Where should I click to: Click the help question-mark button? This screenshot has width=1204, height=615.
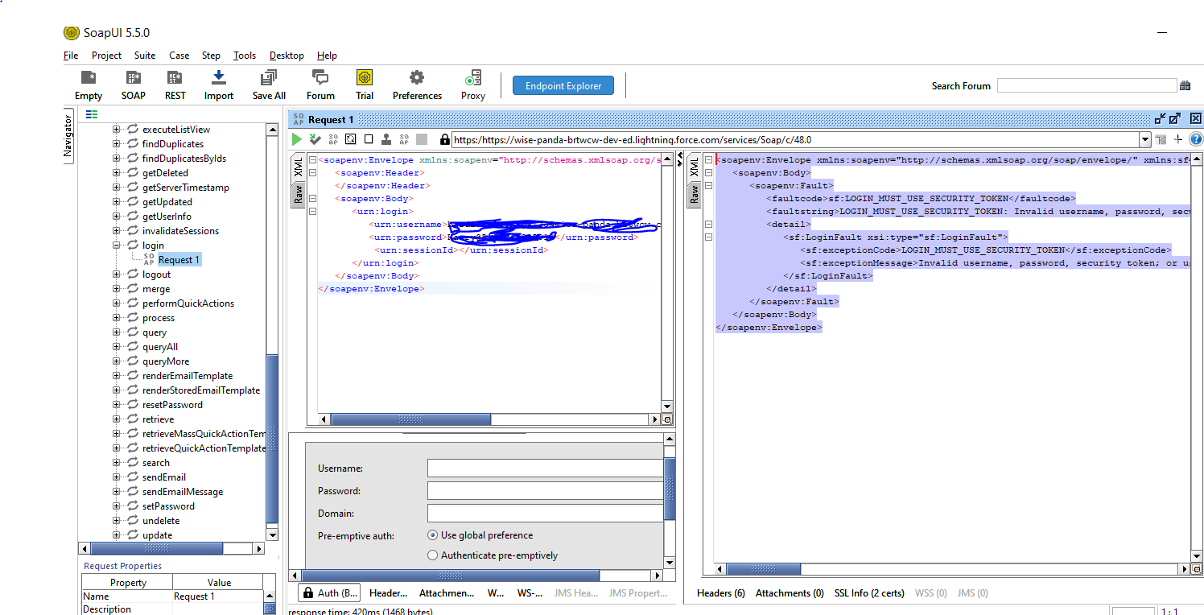[x=1196, y=138]
